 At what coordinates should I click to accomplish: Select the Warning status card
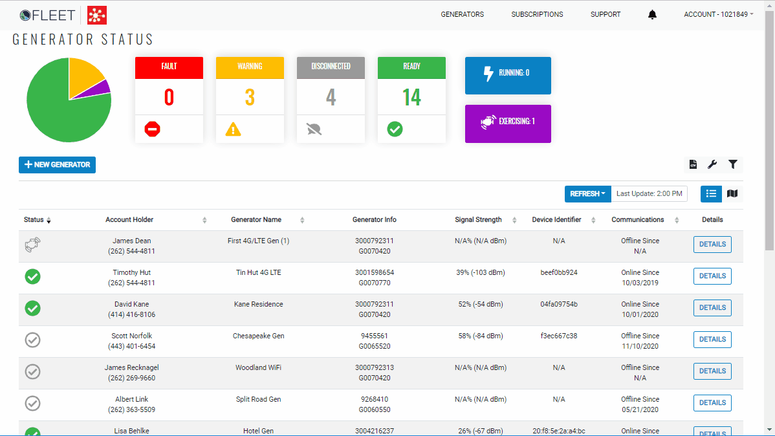(250, 100)
